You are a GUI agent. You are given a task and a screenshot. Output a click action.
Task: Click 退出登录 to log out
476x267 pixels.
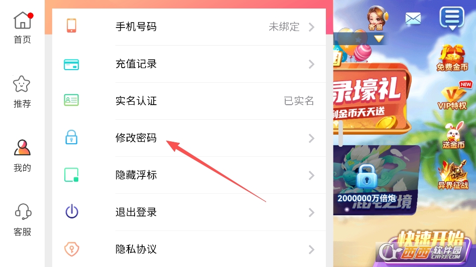(189, 212)
